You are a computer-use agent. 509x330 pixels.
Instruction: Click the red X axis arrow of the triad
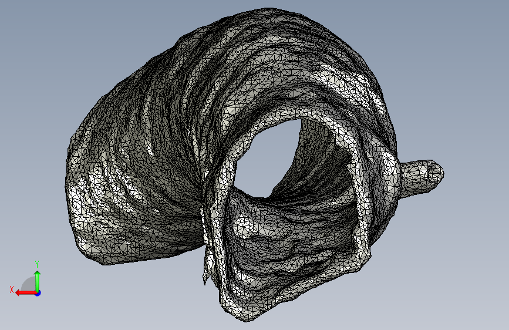click(26, 293)
